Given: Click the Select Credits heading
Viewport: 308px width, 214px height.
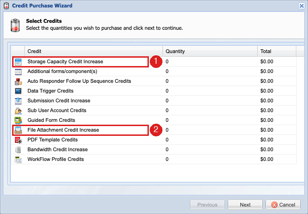Looking at the screenshot, I should coord(44,21).
